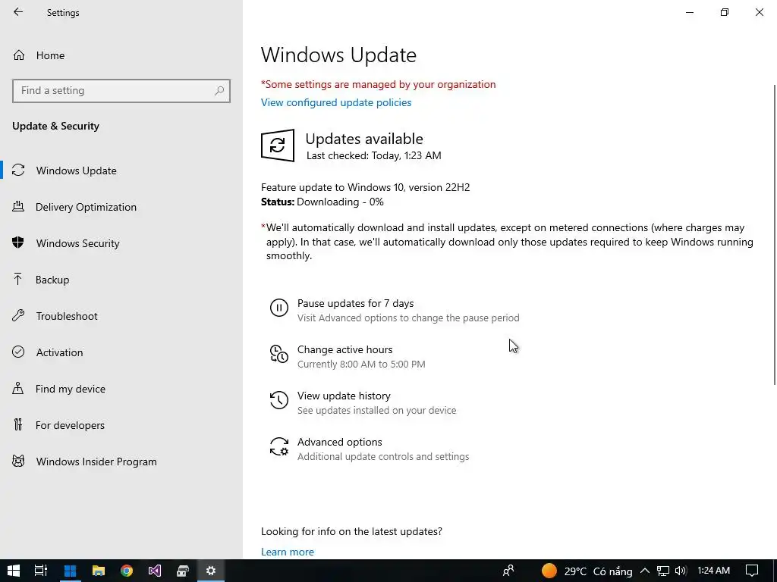
Task: Open the Troubleshoot page
Action: [121, 316]
